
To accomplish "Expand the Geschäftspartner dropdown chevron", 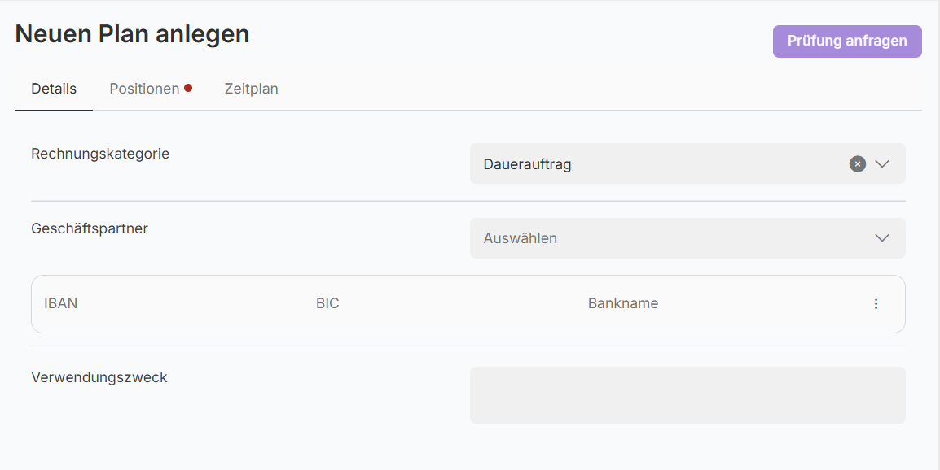I will (x=882, y=238).
